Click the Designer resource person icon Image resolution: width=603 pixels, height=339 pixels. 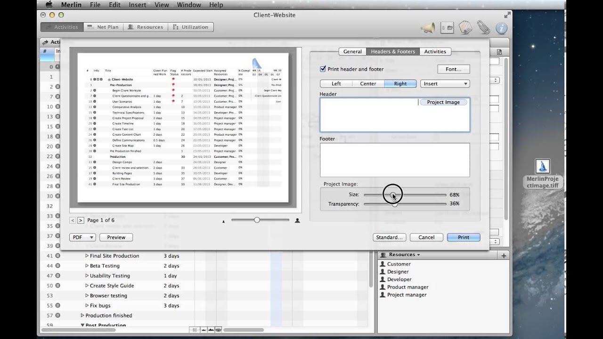pyautogui.click(x=383, y=272)
